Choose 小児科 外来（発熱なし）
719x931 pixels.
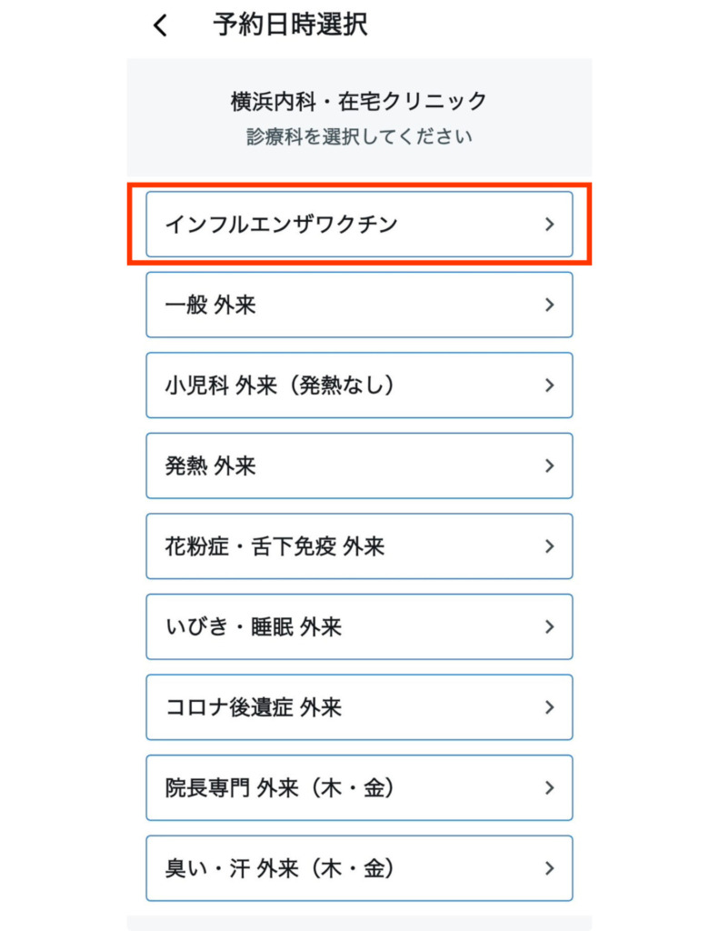tap(358, 385)
